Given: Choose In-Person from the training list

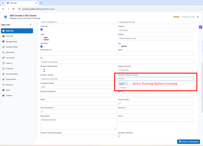Looking at the screenshot, I should pos(123,88).
